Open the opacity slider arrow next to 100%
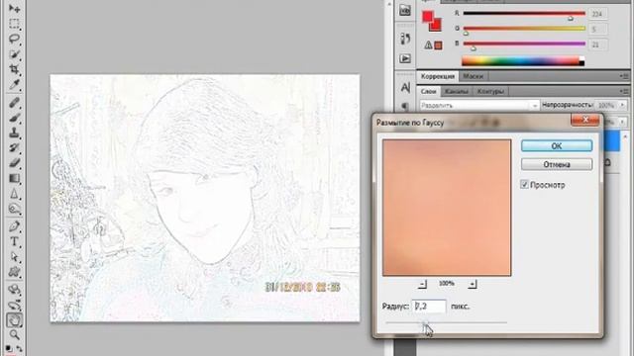Viewport: 634px width, 356px height. 622,105
